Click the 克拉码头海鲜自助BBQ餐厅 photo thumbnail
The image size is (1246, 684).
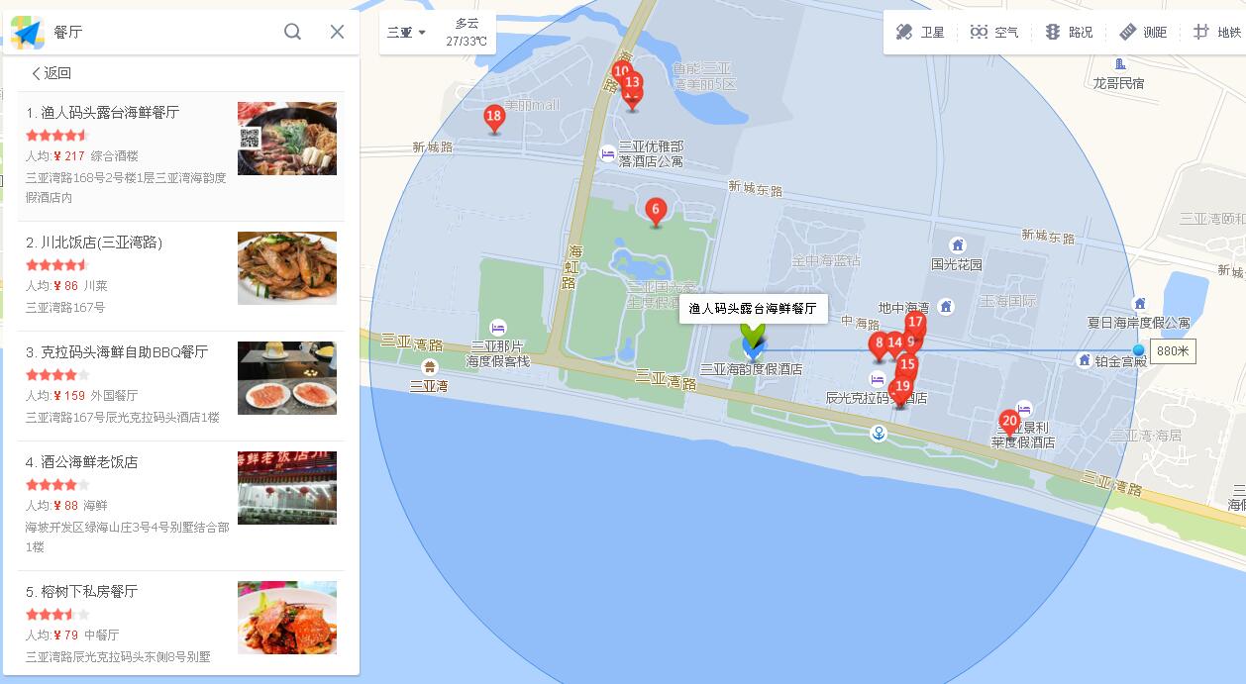(287, 378)
